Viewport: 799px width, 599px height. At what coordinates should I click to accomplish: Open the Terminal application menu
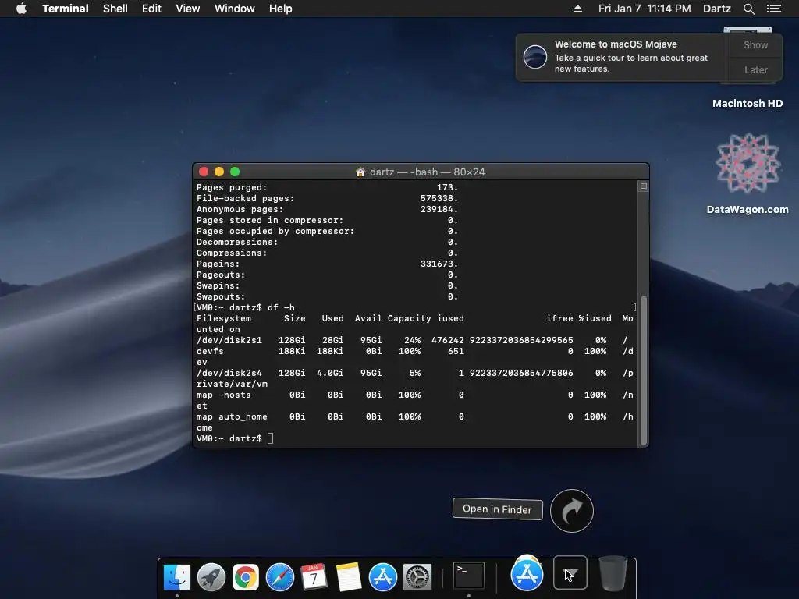66,9
